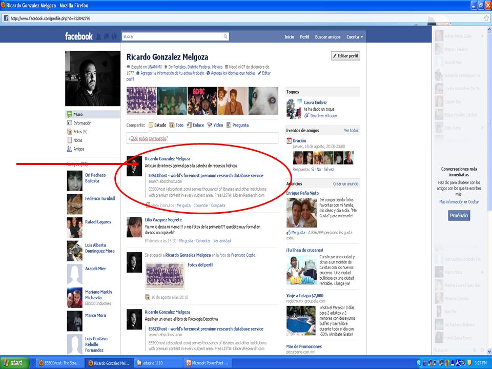Click Devolver el toque poke icon
Image resolution: width=492 pixels, height=369 pixels.
306,115
